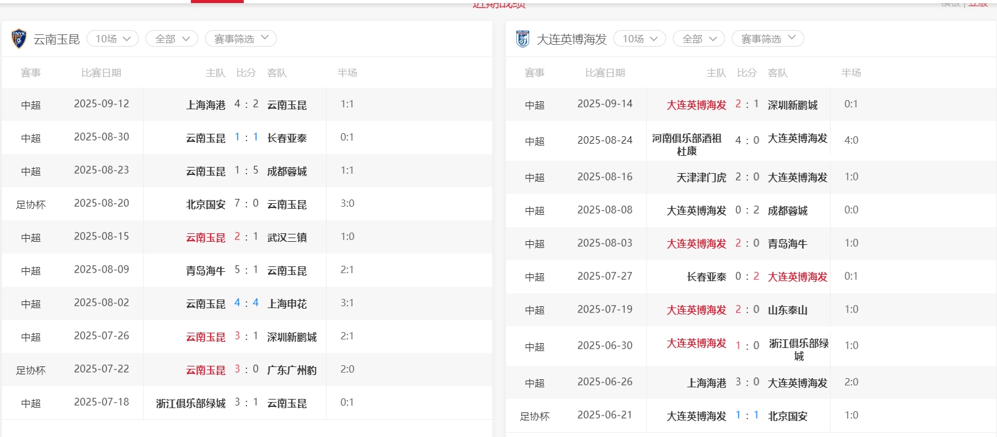The width and height of the screenshot is (997, 437).
Task: Click 河南俱乐部酒祖杜康 home team name
Action: pos(686,144)
